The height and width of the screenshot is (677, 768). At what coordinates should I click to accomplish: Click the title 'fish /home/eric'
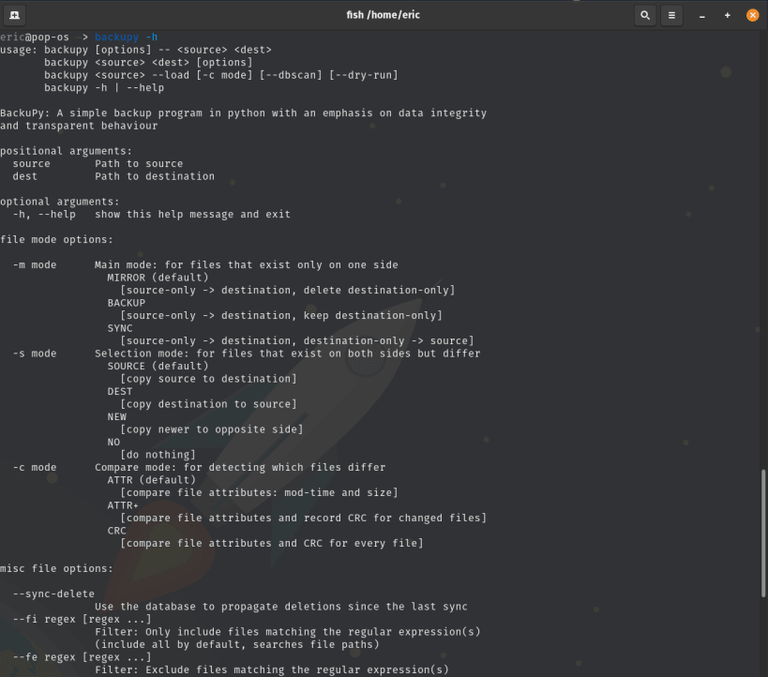pyautogui.click(x=383, y=15)
